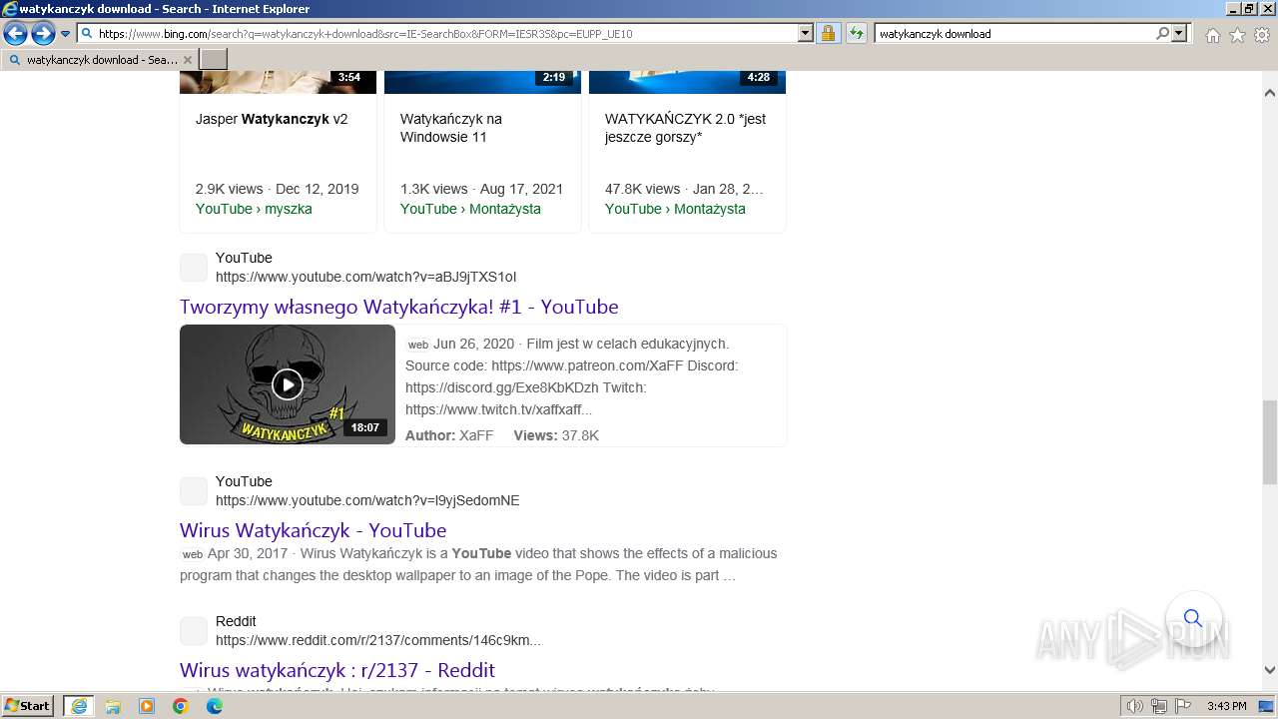Click the page scroll up arrow

[1270, 93]
